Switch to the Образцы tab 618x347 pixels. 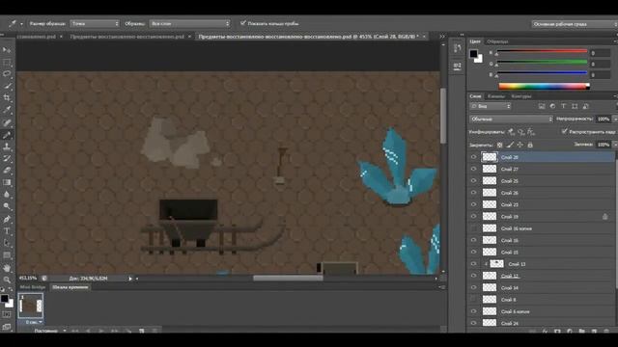[x=497, y=41]
